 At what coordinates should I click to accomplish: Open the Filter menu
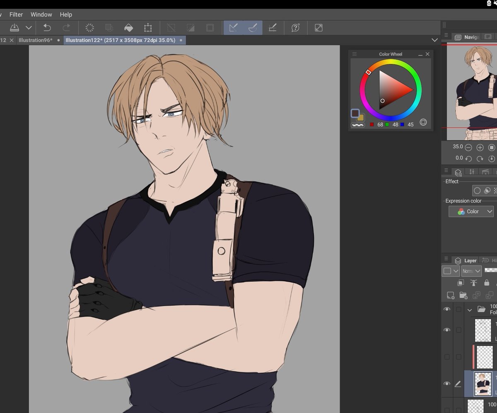point(16,15)
